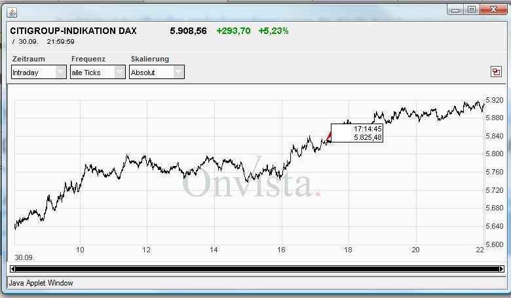Screen dimensions: 511x298
Task: Click the 5.680 y-axis label
Action: [x=495, y=208]
